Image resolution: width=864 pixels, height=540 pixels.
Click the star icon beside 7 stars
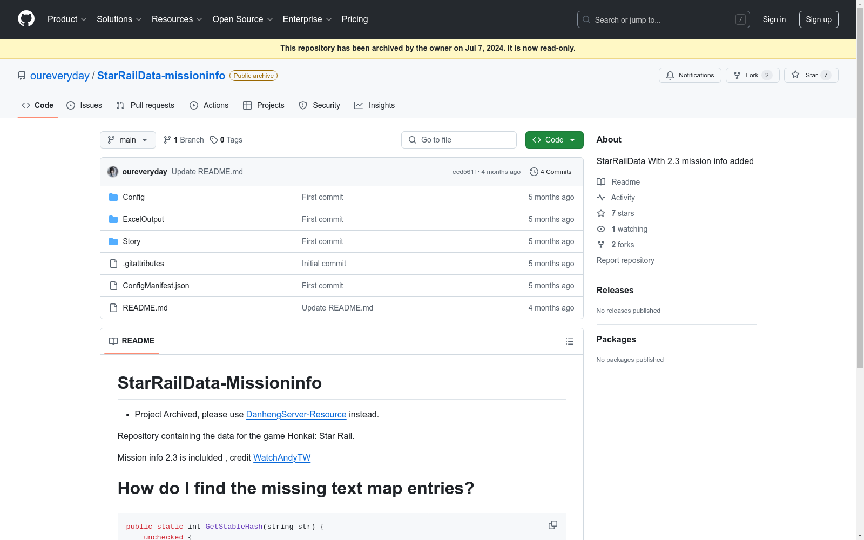point(601,213)
